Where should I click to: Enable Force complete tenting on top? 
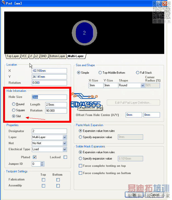click(80, 166)
